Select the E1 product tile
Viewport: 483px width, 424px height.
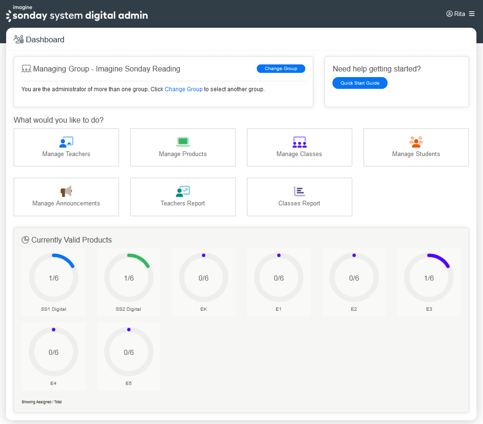pyautogui.click(x=279, y=282)
